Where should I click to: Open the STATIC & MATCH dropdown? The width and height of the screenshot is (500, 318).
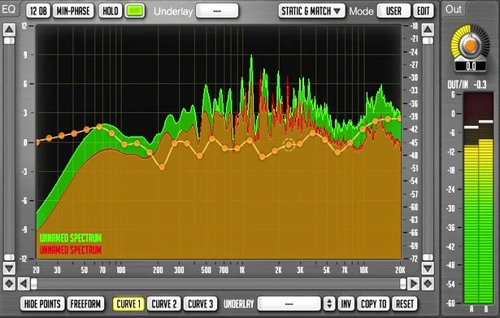point(311,11)
